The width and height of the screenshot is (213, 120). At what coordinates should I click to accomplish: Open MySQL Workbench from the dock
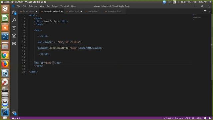[5, 36]
